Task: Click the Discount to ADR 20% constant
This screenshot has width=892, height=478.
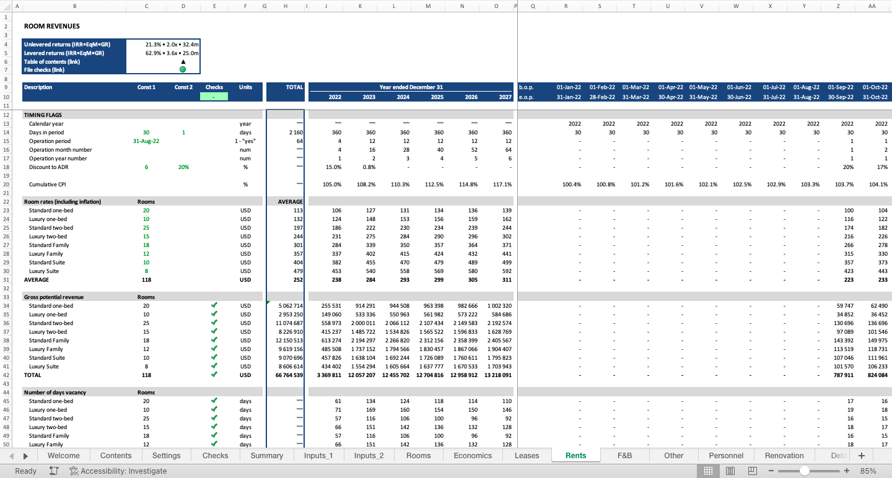Action: point(183,167)
